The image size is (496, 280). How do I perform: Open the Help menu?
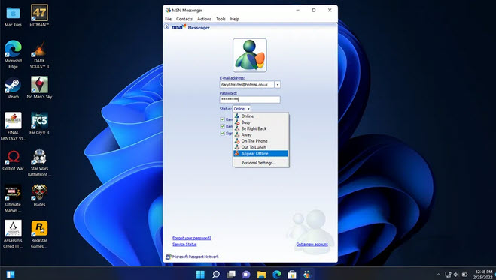[234, 19]
